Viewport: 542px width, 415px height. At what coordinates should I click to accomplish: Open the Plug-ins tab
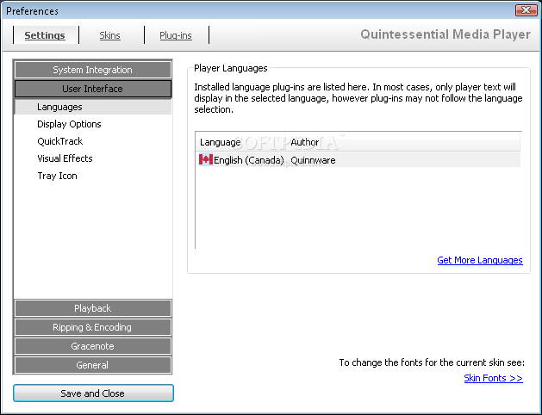[x=176, y=35]
